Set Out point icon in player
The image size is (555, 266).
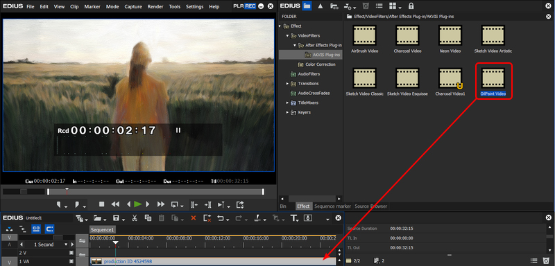[x=77, y=204]
